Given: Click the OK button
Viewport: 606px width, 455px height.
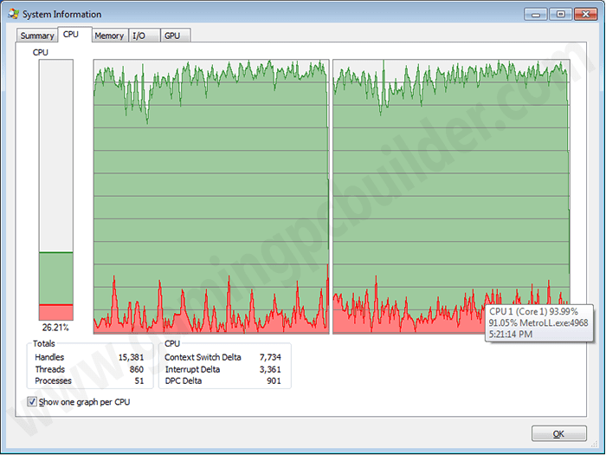Looking at the screenshot, I should point(559,433).
